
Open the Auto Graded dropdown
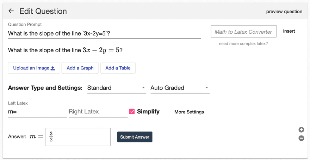point(180,88)
